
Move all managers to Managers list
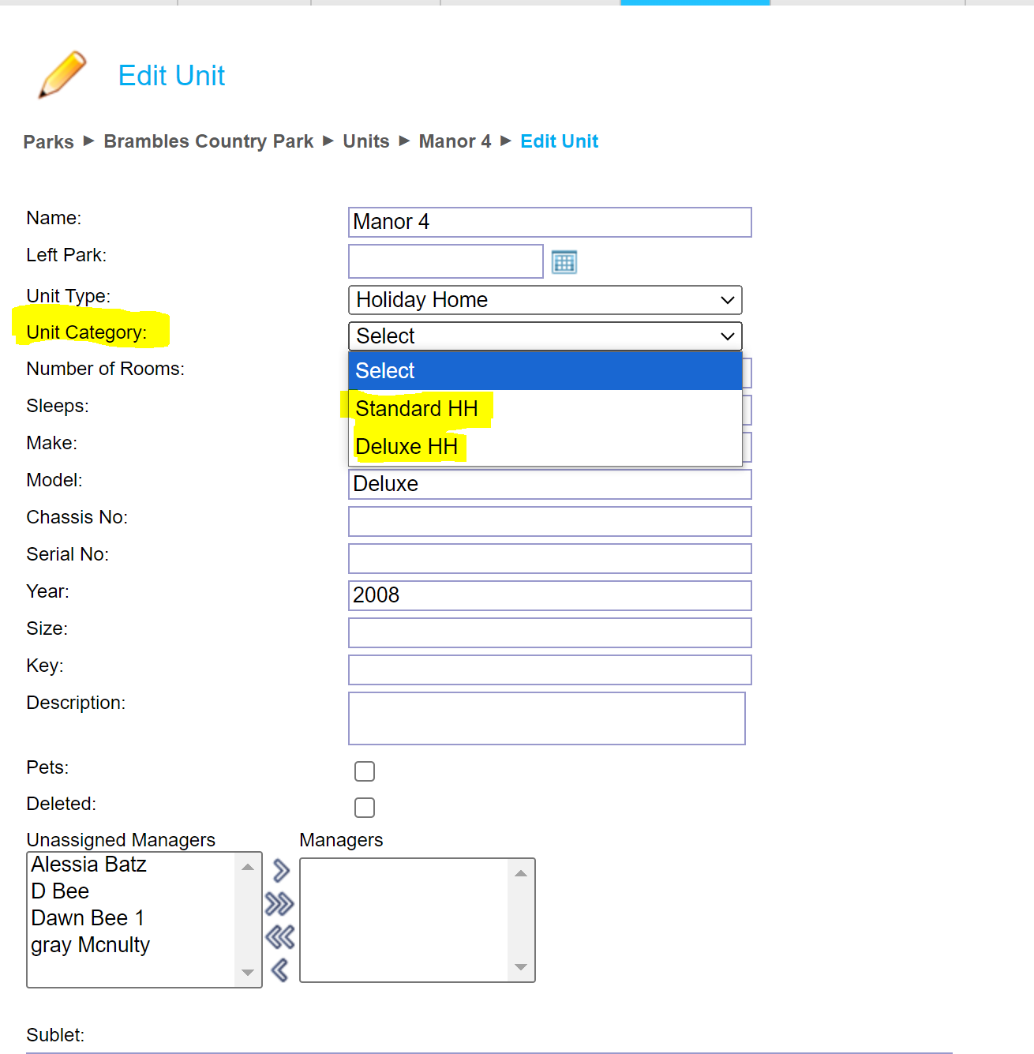click(x=279, y=903)
